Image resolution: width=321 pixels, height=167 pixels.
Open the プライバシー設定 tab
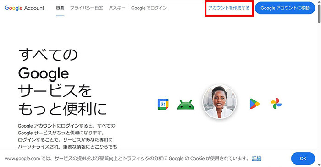point(86,8)
